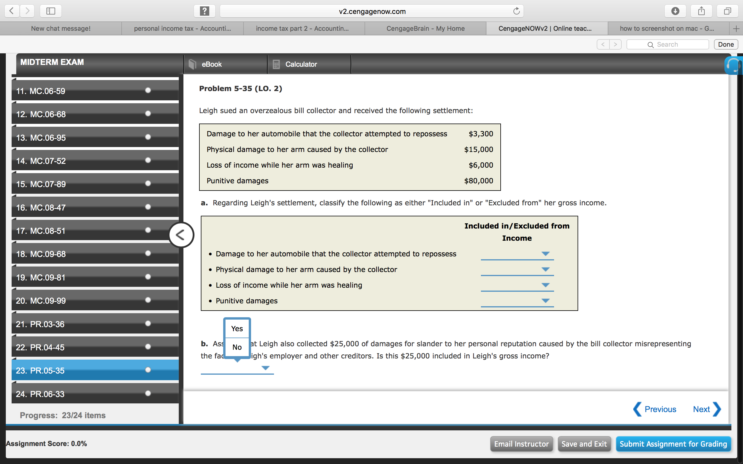Open dropdown for Loss of income row
743x464 pixels.
(x=517, y=285)
